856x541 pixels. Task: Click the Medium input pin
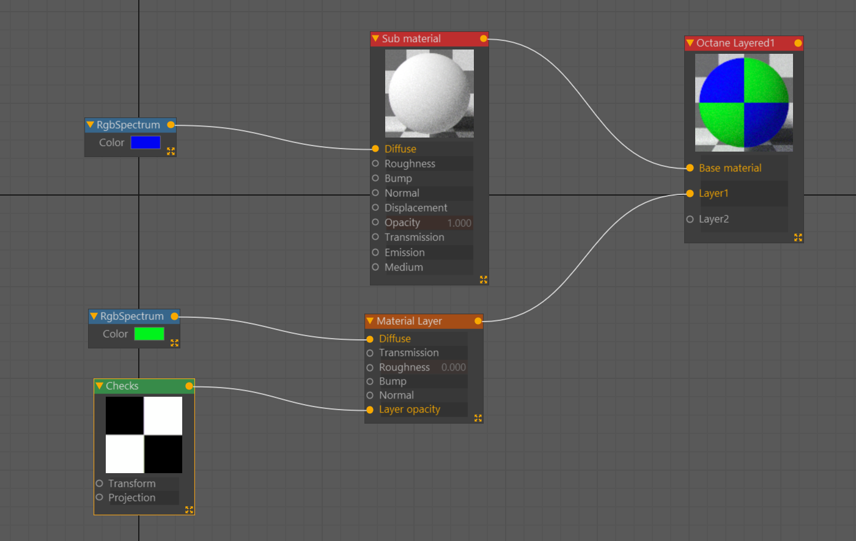[375, 267]
